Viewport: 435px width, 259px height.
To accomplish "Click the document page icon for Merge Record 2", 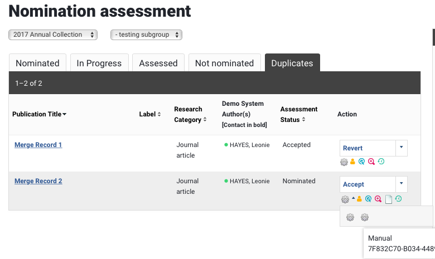I will (x=389, y=199).
